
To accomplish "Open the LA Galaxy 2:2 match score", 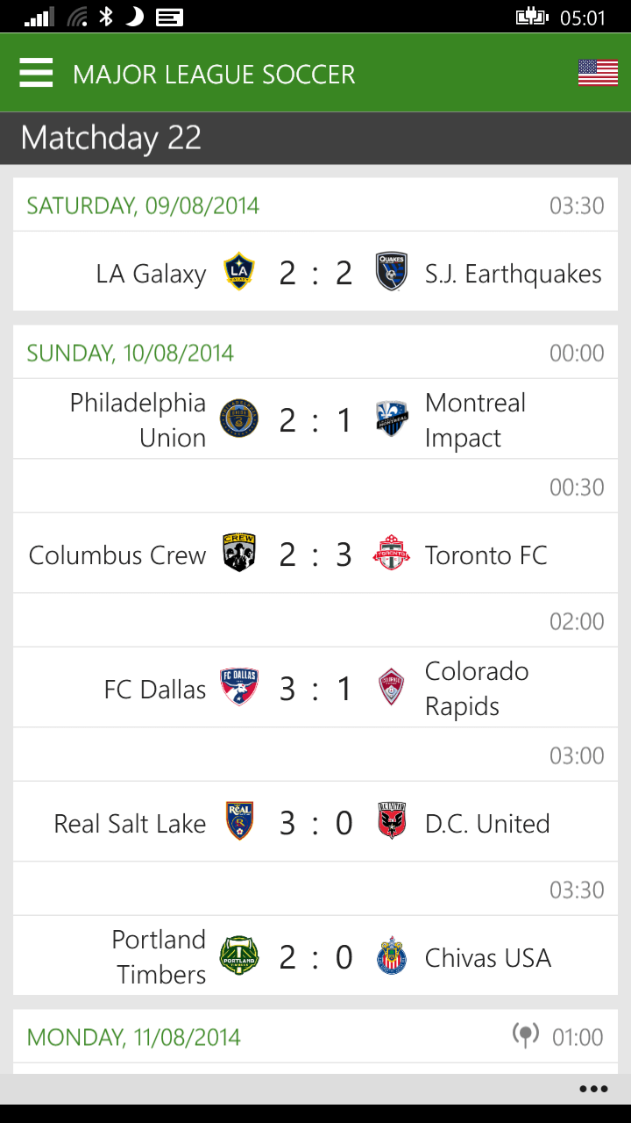I will pyautogui.click(x=315, y=273).
